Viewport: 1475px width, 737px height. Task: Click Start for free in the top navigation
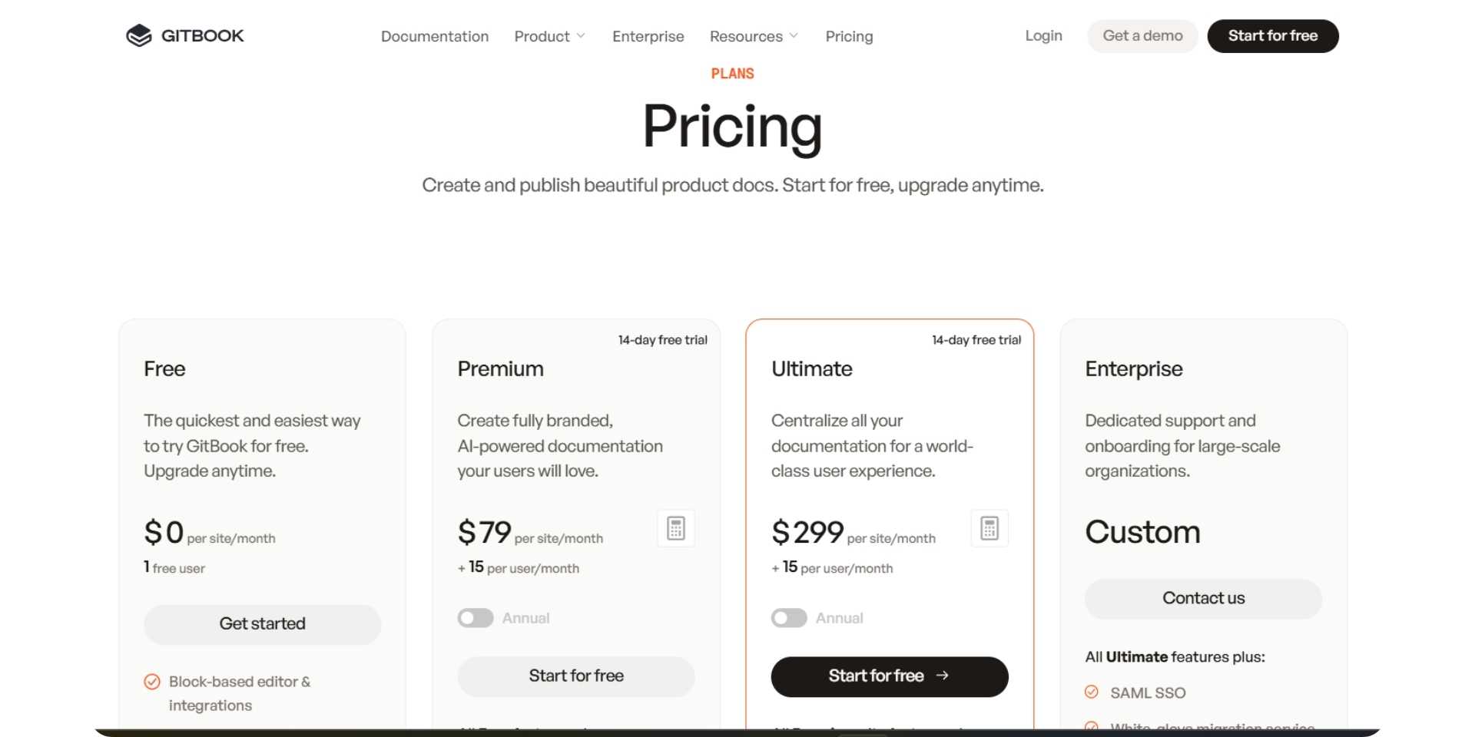1272,35
